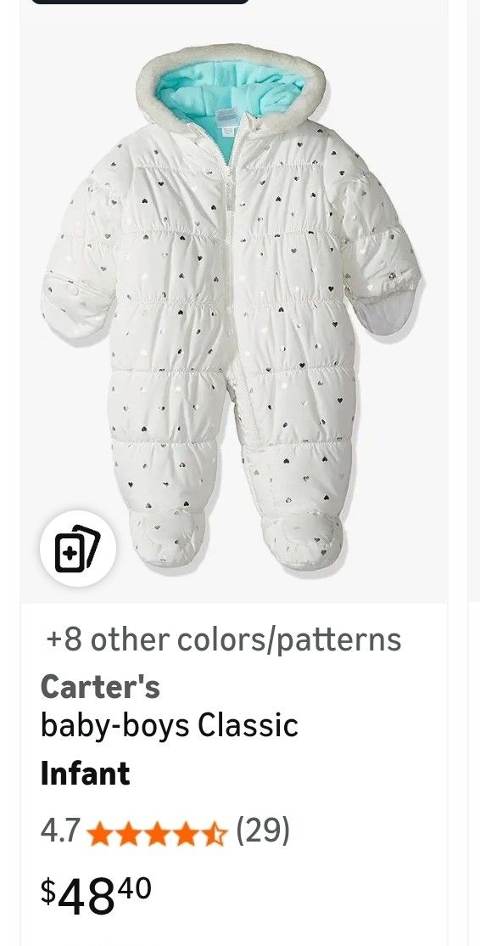Open the baby-boys Classic product title
This screenshot has width=480, height=946.
(170, 725)
